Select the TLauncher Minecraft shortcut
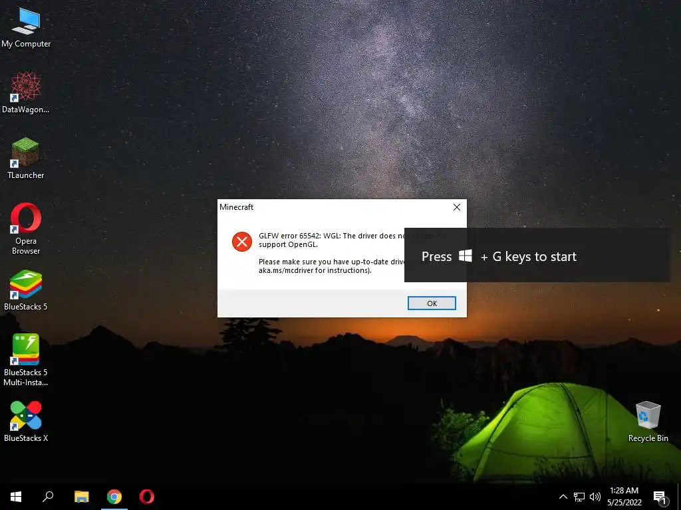681x510 pixels. click(26, 158)
